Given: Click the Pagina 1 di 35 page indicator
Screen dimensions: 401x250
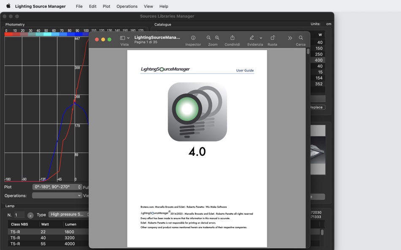Looking at the screenshot, I should tap(146, 42).
